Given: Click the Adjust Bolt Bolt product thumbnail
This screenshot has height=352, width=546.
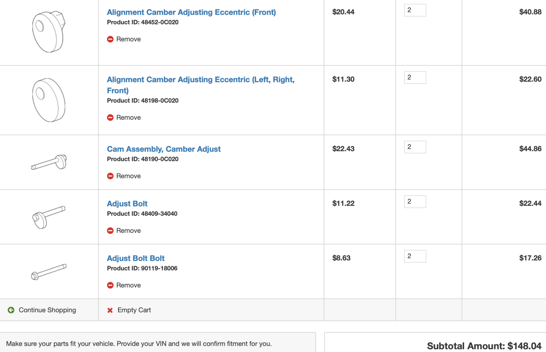Looking at the screenshot, I should click(49, 272).
